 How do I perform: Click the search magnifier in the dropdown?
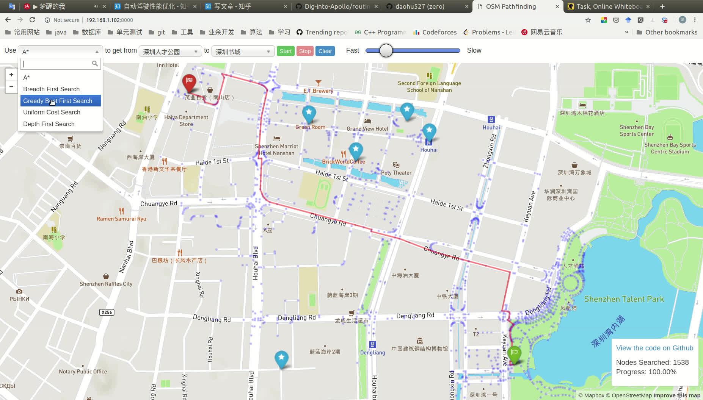tap(95, 63)
